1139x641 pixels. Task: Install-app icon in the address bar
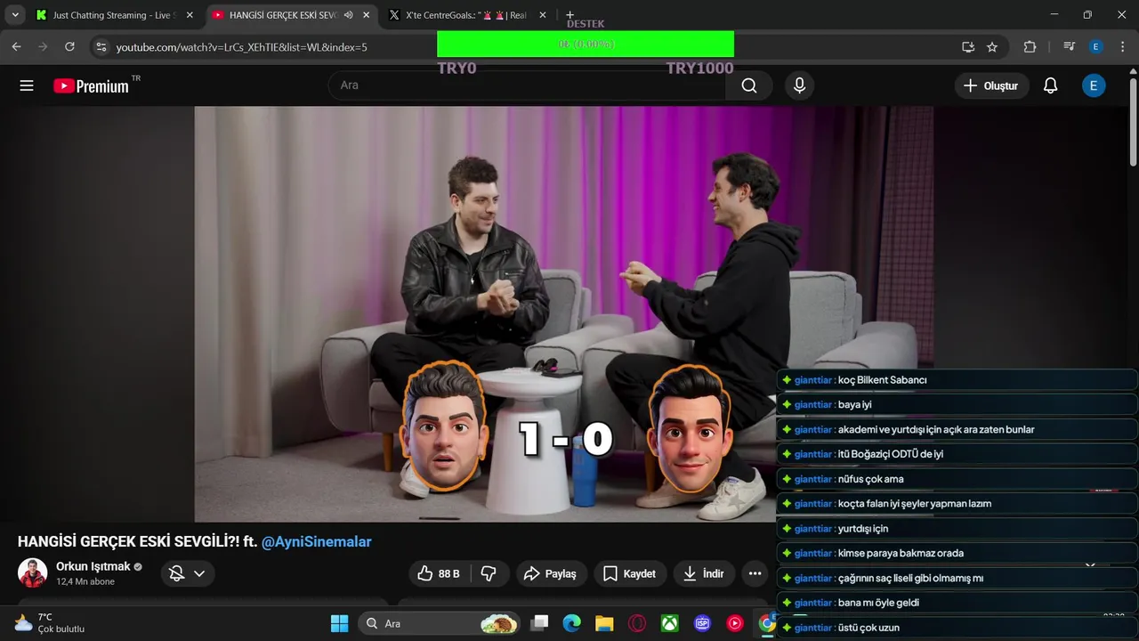point(968,46)
